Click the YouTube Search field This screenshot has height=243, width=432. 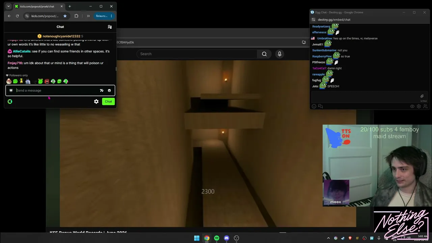click(x=197, y=54)
